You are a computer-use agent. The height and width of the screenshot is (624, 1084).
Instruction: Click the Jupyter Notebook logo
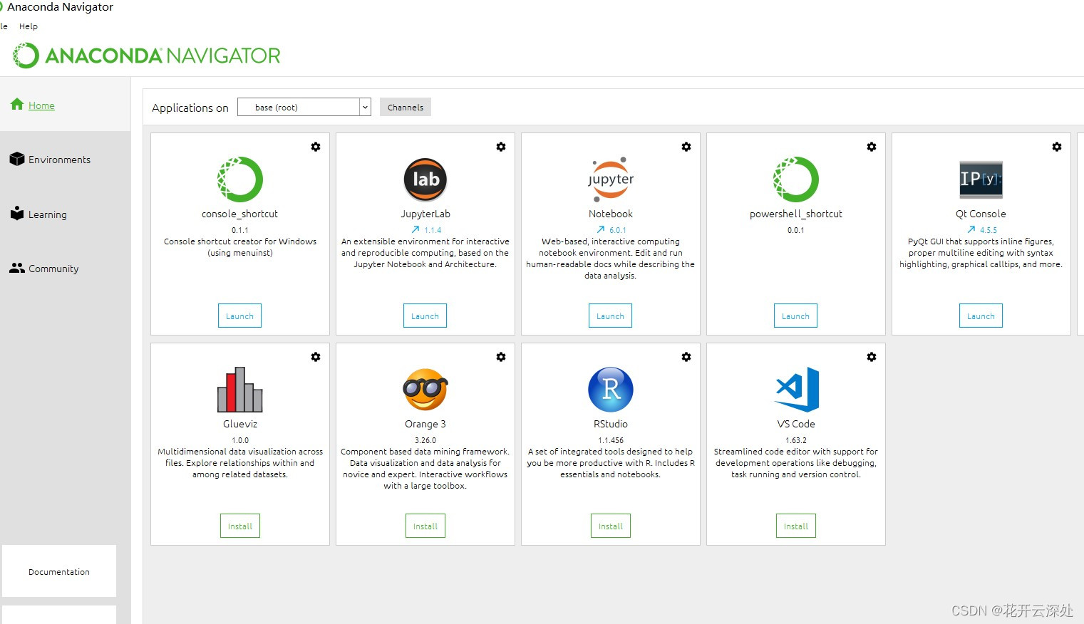pos(611,180)
